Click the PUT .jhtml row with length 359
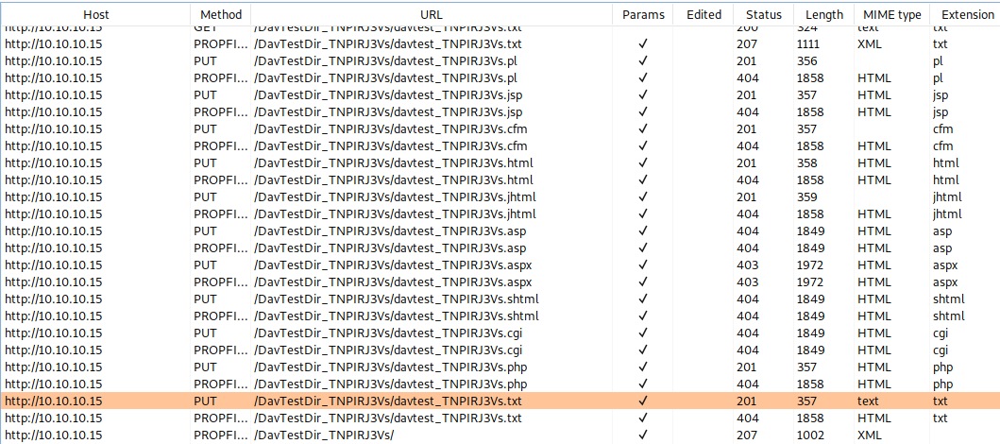The width and height of the screenshot is (1000, 444). point(387,196)
